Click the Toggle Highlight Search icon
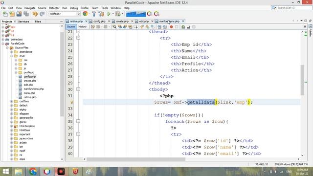 131,27
